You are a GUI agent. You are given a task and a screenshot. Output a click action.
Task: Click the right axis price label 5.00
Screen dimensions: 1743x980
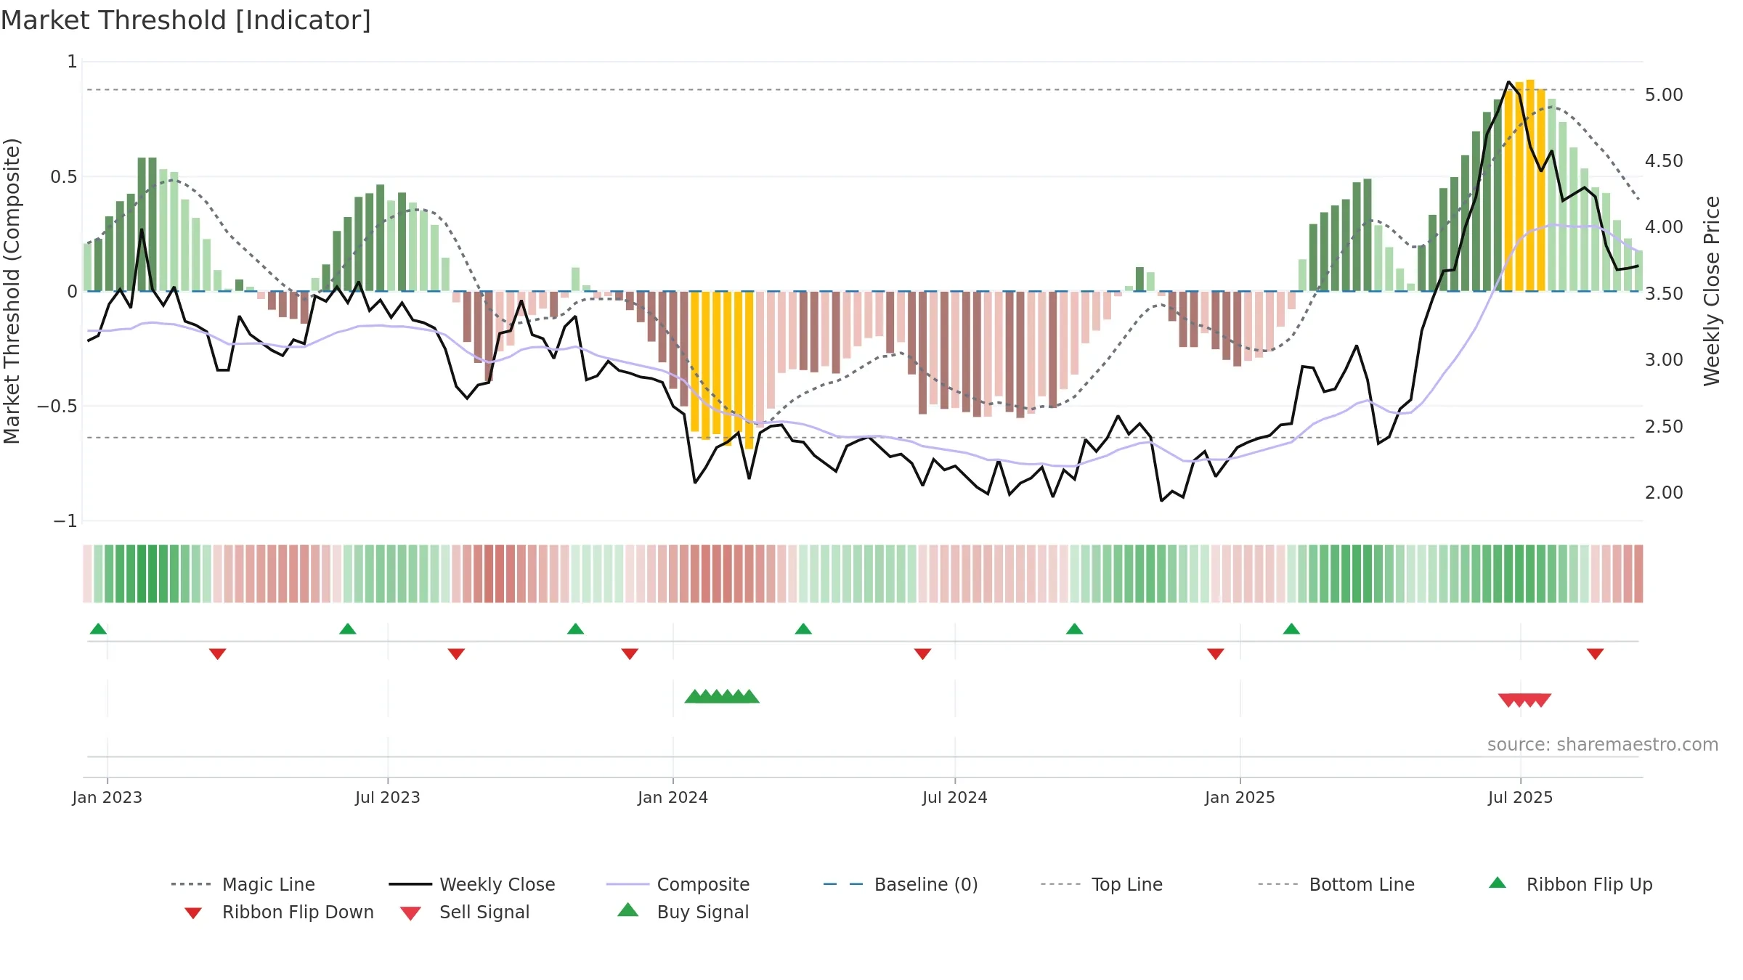(x=1664, y=95)
